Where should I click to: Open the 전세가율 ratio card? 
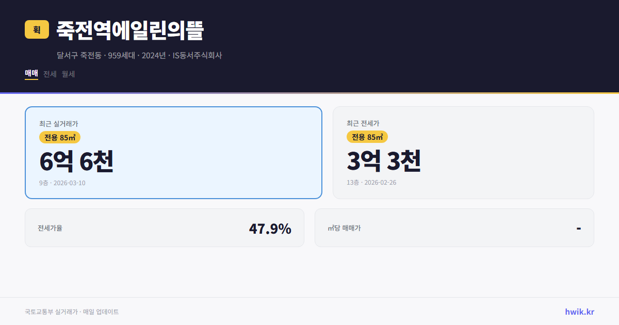tap(165, 228)
